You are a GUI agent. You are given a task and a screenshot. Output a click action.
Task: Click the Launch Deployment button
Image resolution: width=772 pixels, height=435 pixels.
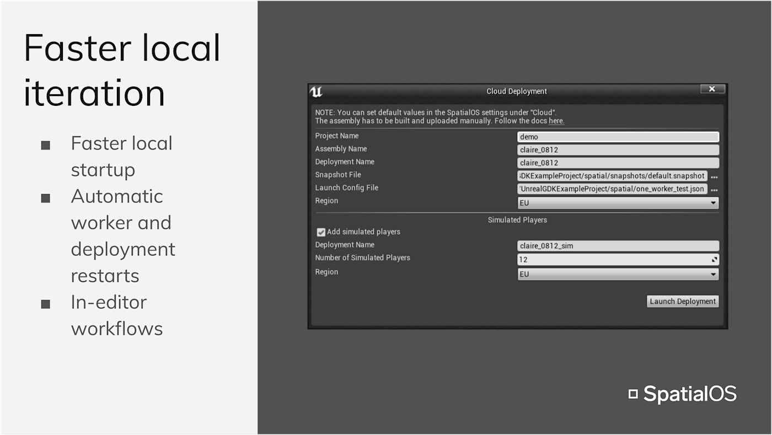coord(683,302)
